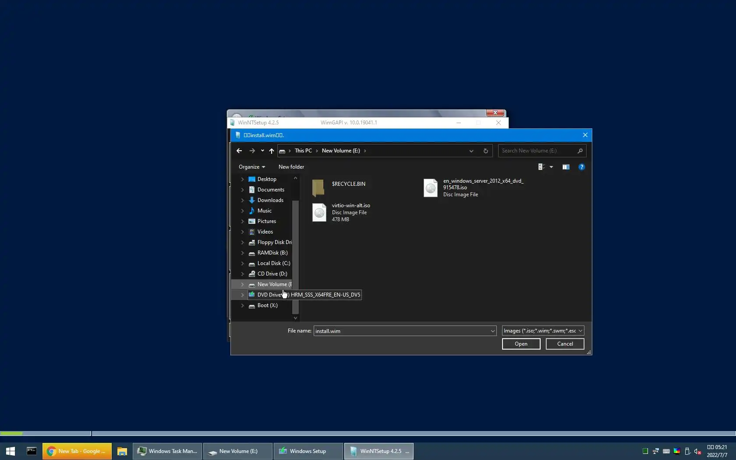The image size is (736, 460).
Task: Change the view layout icon
Action: (541, 167)
